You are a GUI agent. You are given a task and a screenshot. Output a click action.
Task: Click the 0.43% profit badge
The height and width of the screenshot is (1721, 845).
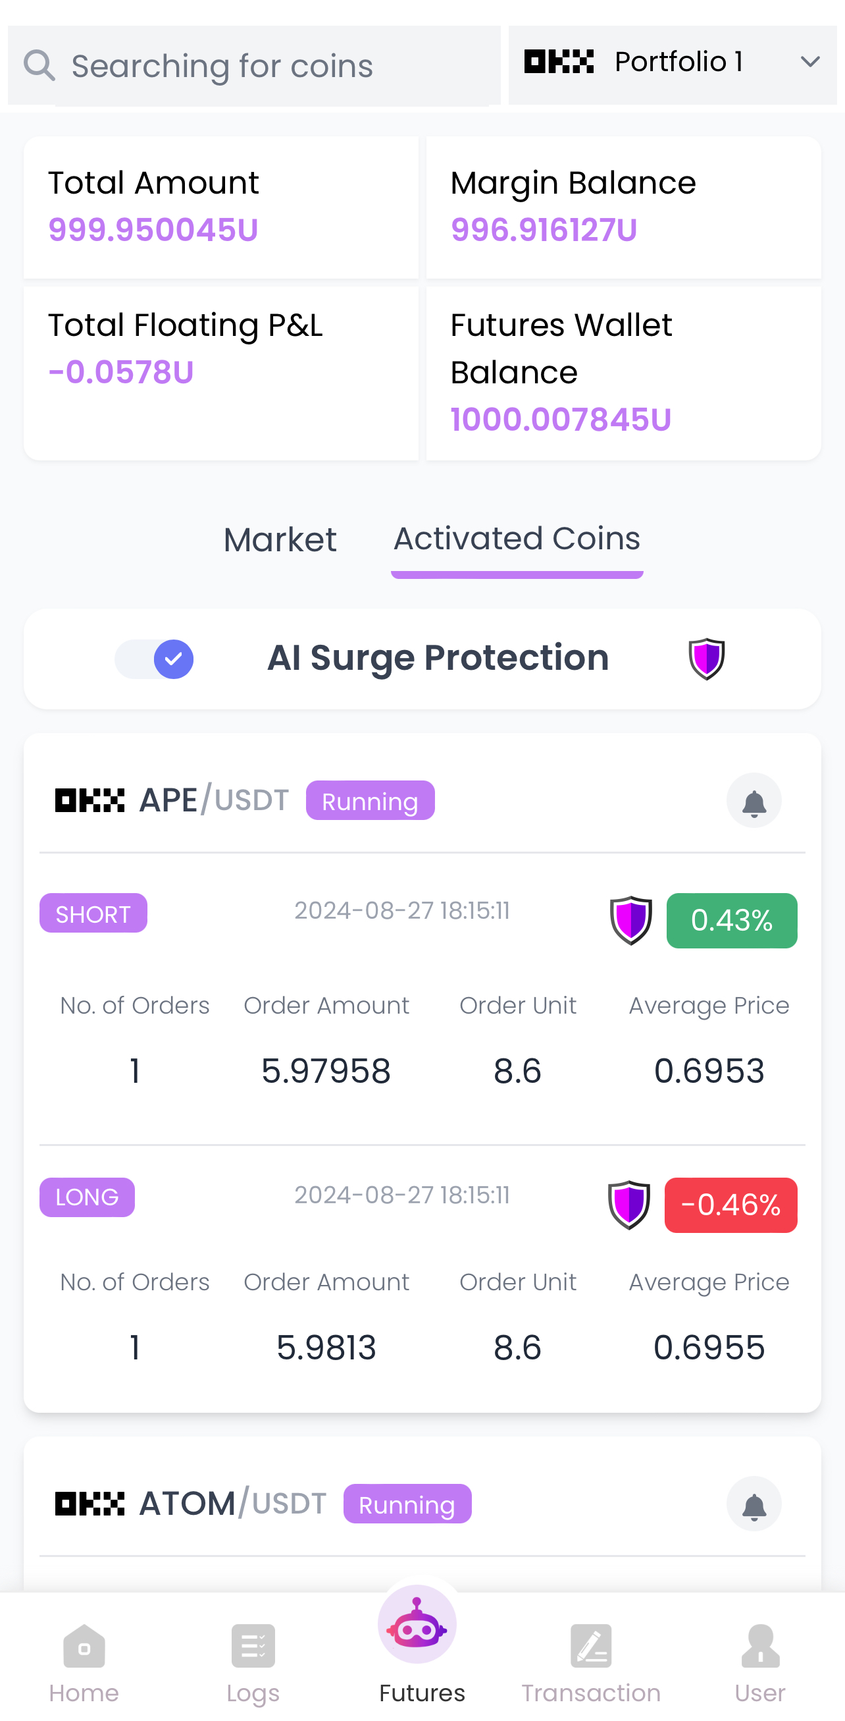(732, 920)
